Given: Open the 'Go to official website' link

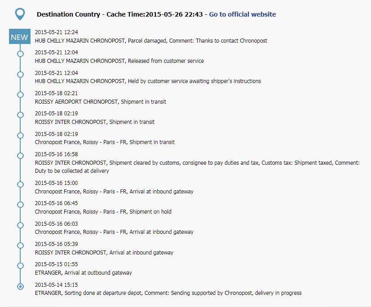Looking at the screenshot, I should tap(243, 14).
